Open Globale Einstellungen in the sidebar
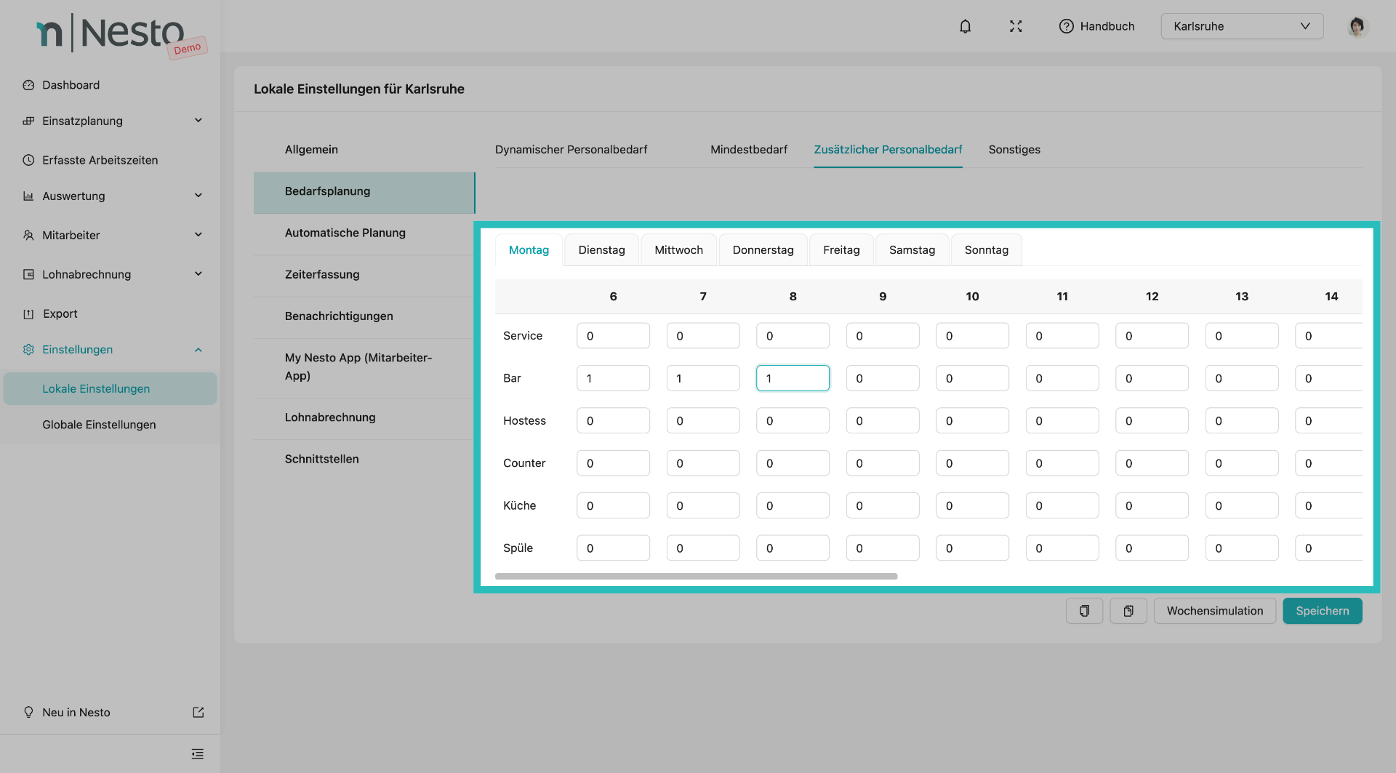The image size is (1396, 773). click(x=99, y=425)
